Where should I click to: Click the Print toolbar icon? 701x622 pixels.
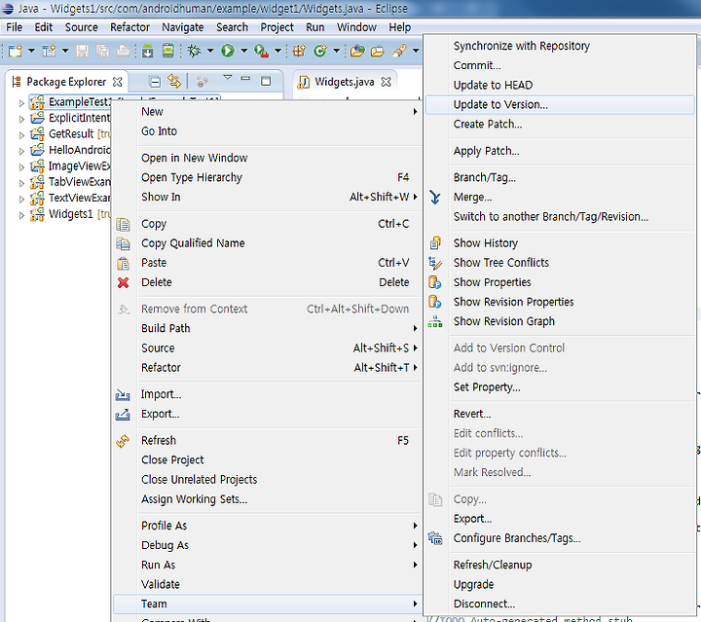124,51
